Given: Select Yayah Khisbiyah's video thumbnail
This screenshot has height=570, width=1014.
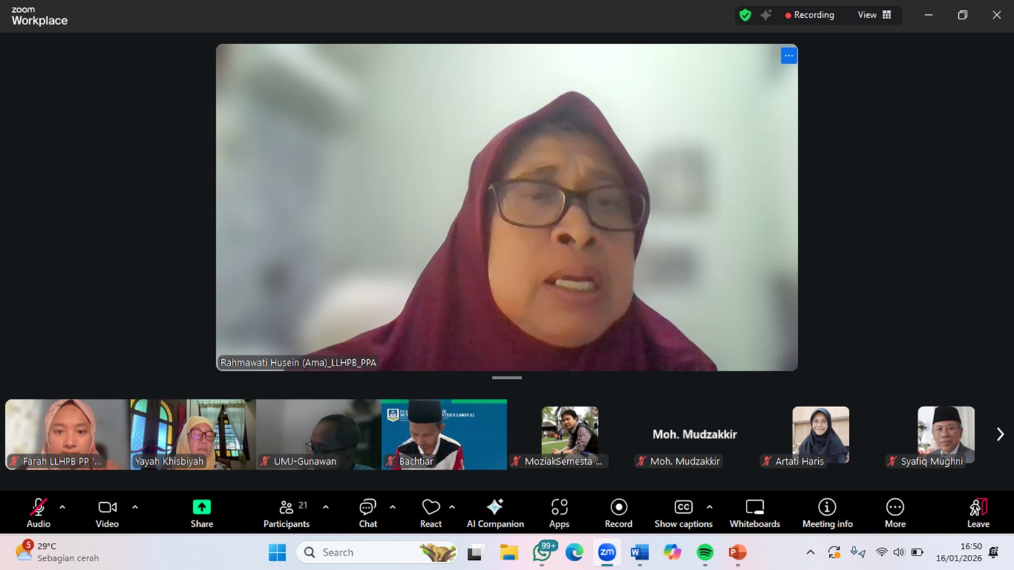Looking at the screenshot, I should [193, 434].
